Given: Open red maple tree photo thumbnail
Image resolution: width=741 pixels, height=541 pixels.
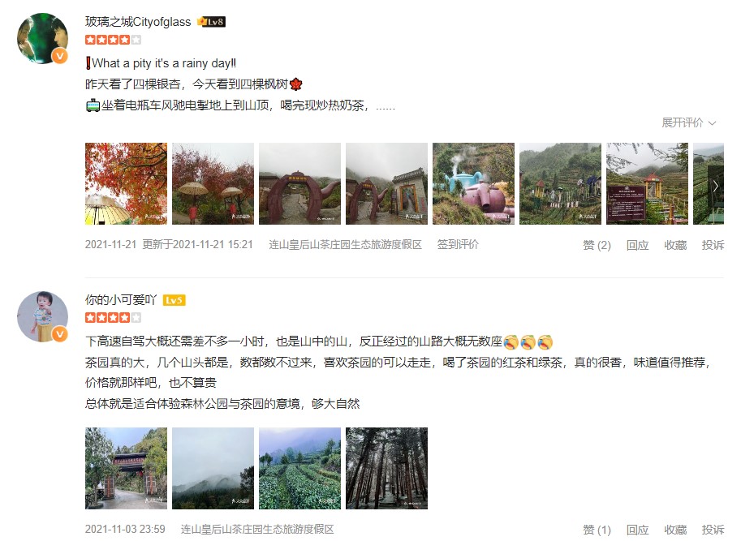Looking at the screenshot, I should (x=126, y=183).
